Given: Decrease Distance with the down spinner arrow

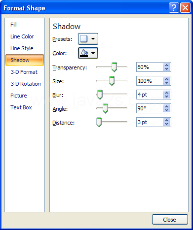Looking at the screenshot, I should (x=167, y=124).
